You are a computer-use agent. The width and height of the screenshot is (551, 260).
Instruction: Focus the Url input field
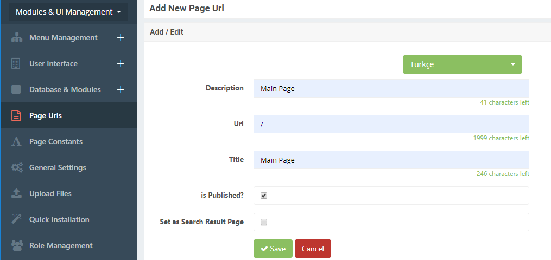pos(391,124)
